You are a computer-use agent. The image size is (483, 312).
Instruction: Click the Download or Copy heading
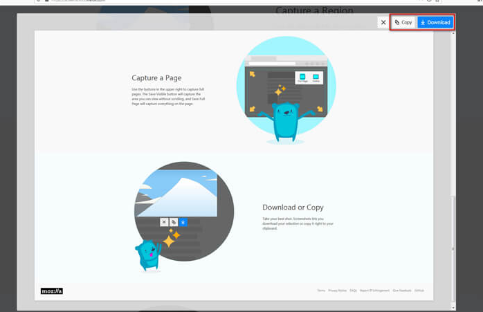(x=293, y=207)
